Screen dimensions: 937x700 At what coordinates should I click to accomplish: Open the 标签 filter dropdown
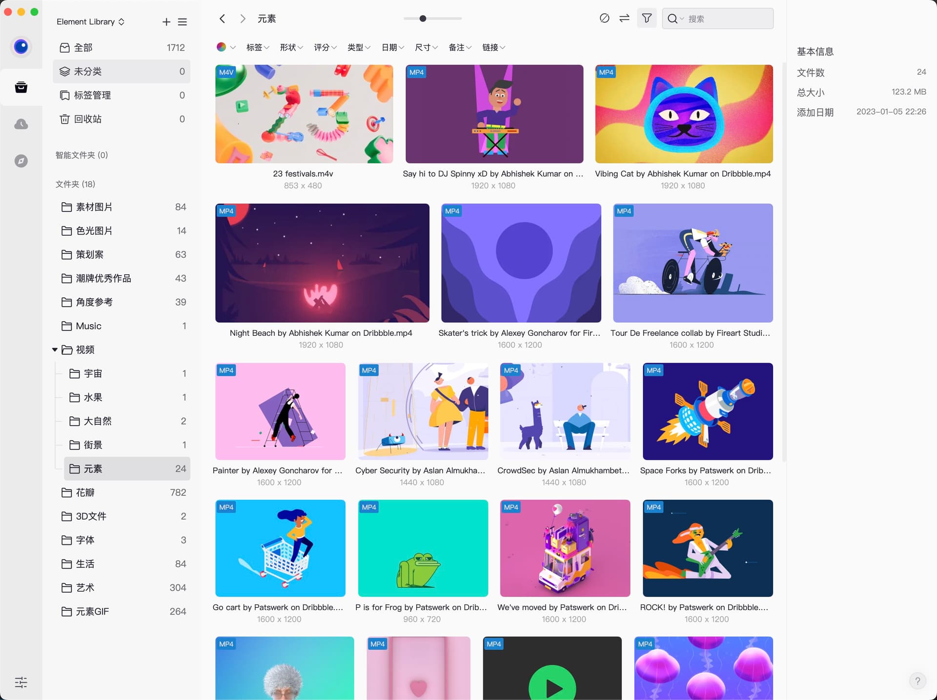click(258, 47)
